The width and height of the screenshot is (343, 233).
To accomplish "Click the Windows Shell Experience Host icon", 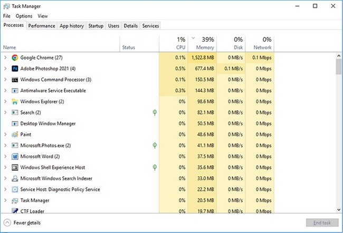I will pos(15,168).
